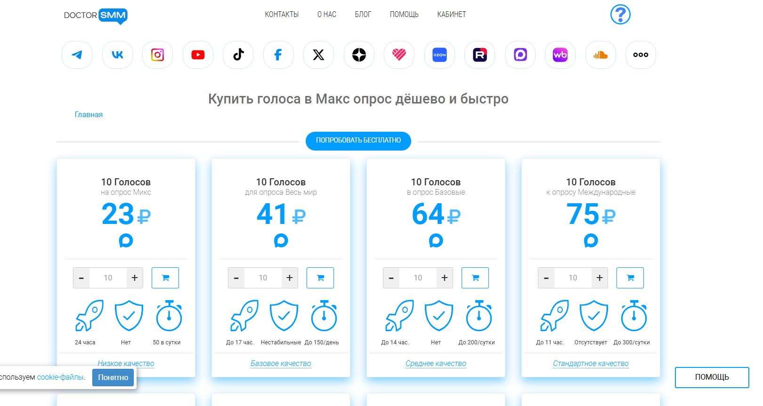Screen dimensions: 763x406
Task: Open the Facebook services icon
Action: [278, 55]
